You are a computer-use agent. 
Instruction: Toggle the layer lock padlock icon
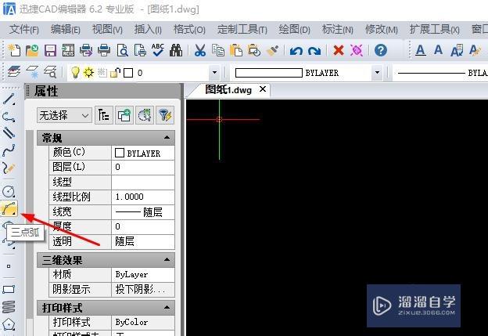point(116,73)
